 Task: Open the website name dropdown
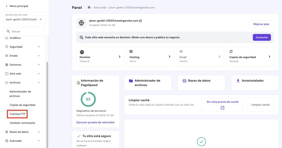tap(40, 19)
